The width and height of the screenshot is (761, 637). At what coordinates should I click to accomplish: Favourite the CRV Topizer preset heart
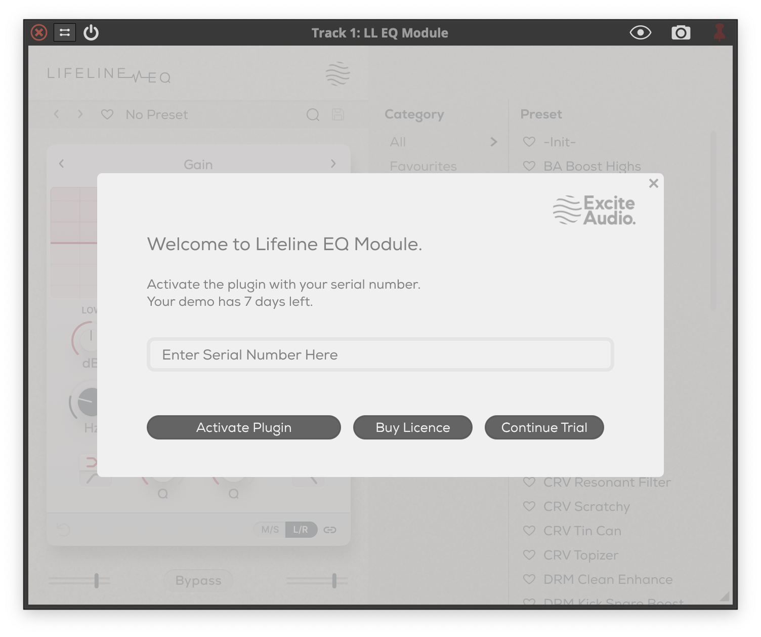coord(529,555)
